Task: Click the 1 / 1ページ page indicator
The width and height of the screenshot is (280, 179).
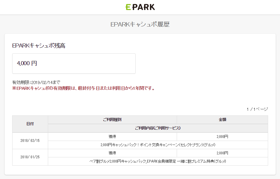Action: [257, 109]
